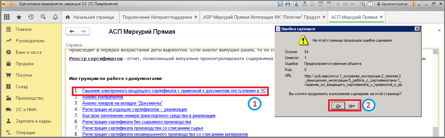Screen dimensions: 445x138
Task: Open Главное section in sidebar
Action: tap(31, 29)
